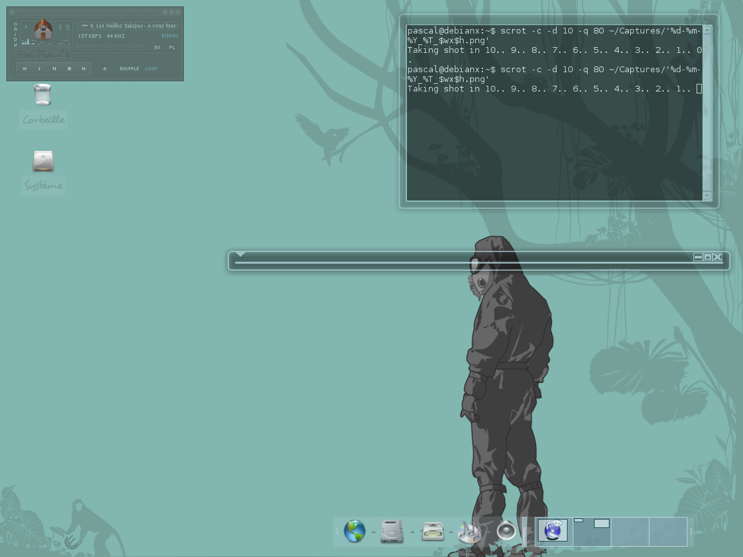Screen dimensions: 743x557
Task: Click the 137 KBPS bitrate readout
Action: coord(90,36)
